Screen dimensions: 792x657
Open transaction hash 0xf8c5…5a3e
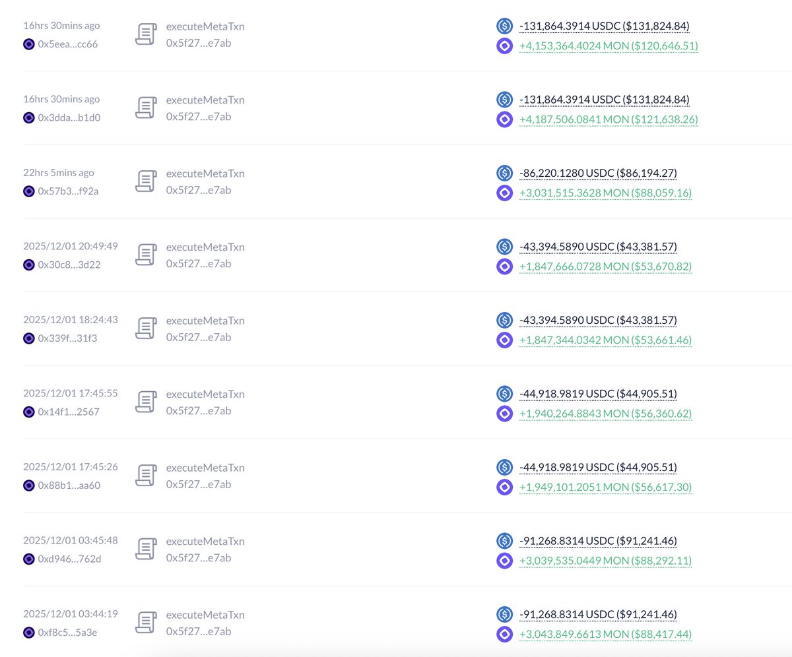coord(69,633)
